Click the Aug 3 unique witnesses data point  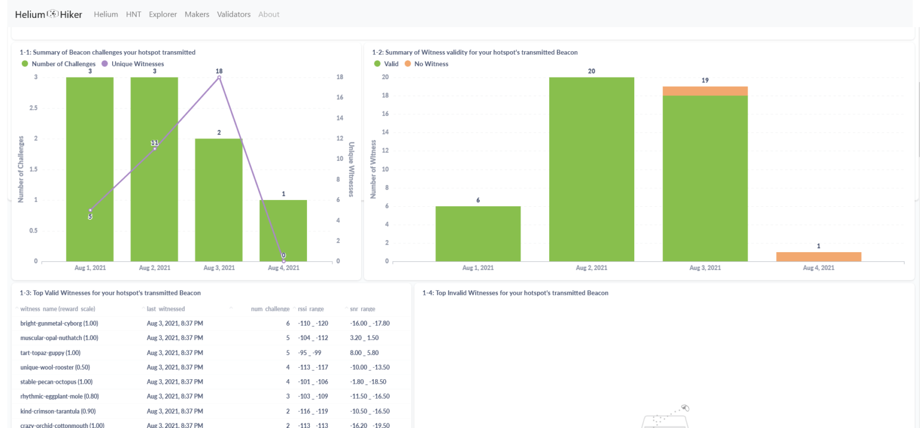(x=219, y=78)
